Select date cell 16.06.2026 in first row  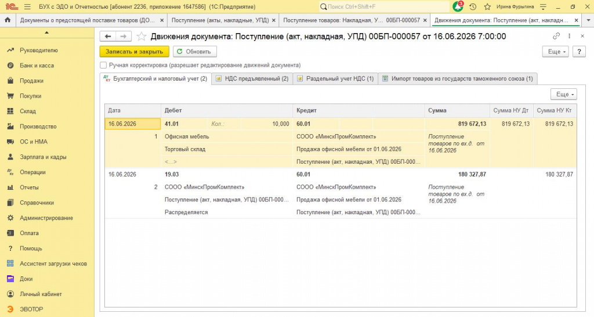pyautogui.click(x=133, y=124)
